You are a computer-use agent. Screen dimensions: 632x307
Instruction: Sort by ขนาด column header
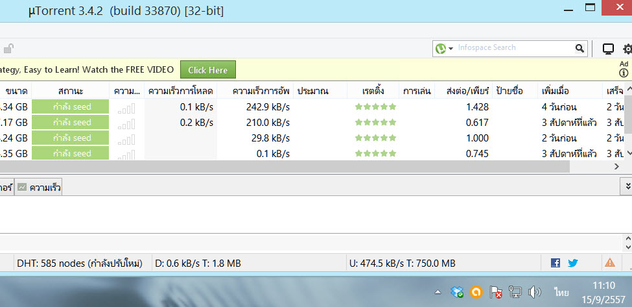point(16,91)
